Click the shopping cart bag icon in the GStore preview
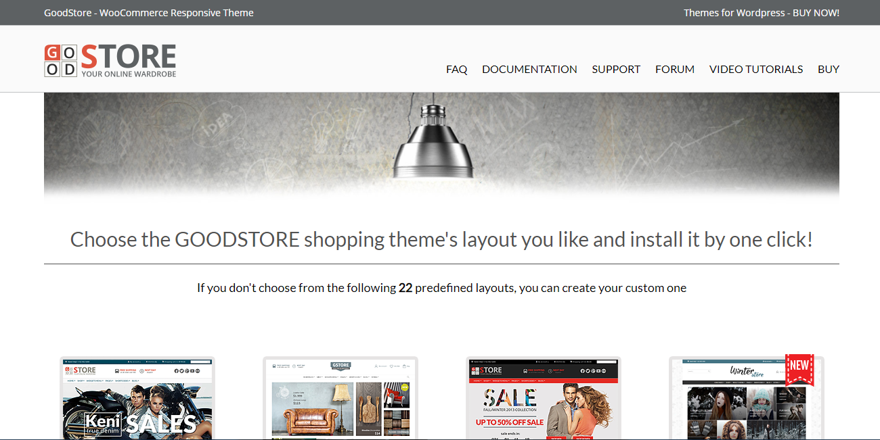 pos(404,366)
